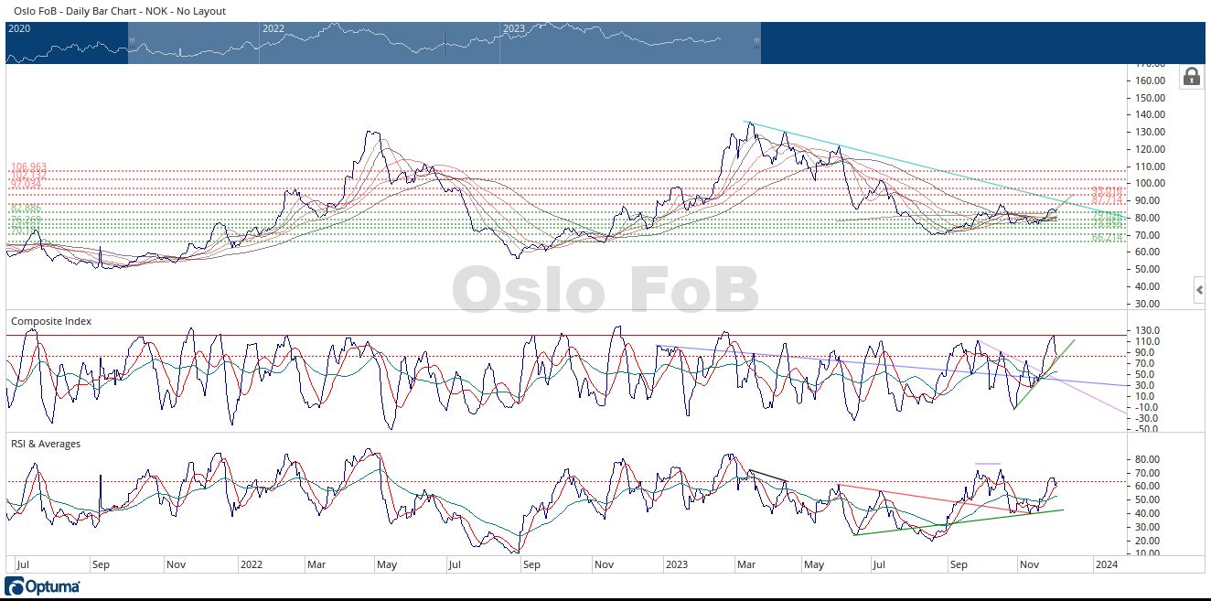
Task: Click the Optuma logo
Action: 43,586
